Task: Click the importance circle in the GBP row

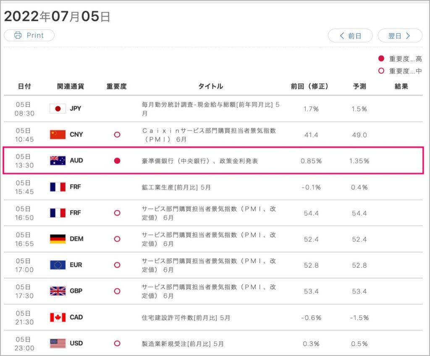Action: click(117, 291)
